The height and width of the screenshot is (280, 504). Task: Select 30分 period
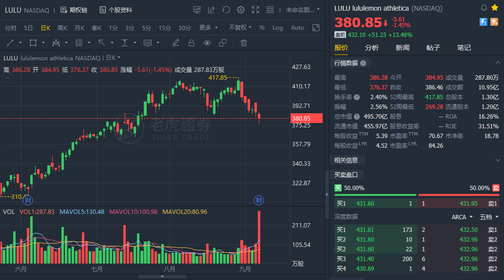tap(185, 28)
